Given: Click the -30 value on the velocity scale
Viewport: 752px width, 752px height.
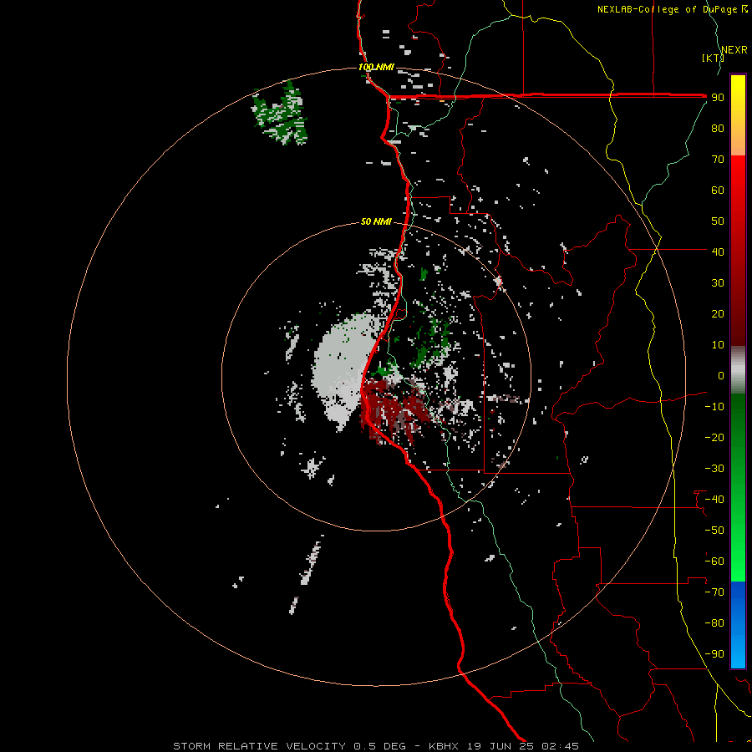Looking at the screenshot, I should click(714, 469).
